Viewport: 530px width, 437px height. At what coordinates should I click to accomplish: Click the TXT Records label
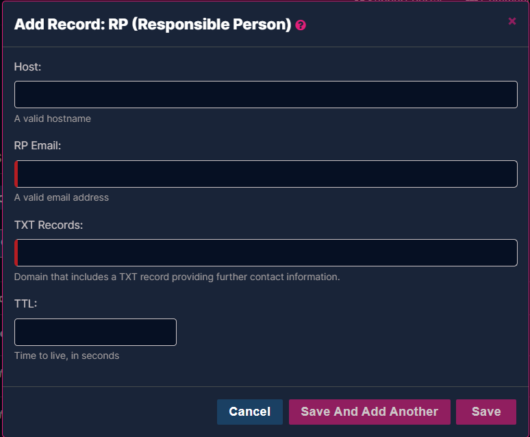click(x=49, y=225)
